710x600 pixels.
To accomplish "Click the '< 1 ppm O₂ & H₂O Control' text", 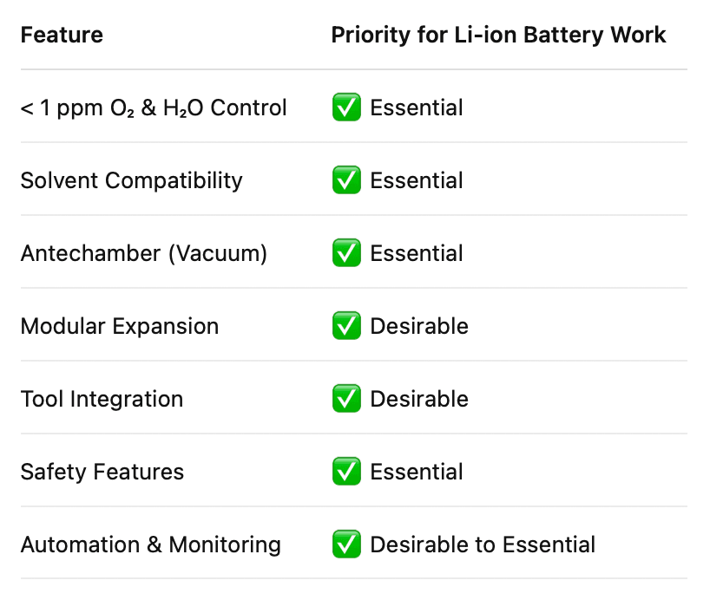I will pyautogui.click(x=154, y=108).
